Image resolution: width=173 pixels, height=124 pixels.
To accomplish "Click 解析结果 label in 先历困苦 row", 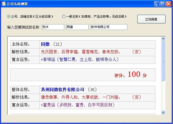I will (21, 52).
